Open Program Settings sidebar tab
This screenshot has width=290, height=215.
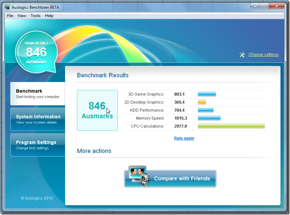(38, 145)
